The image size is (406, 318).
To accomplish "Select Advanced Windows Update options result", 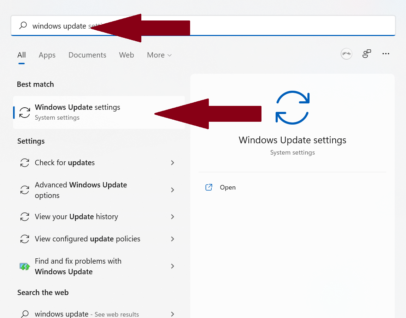I will coord(99,190).
